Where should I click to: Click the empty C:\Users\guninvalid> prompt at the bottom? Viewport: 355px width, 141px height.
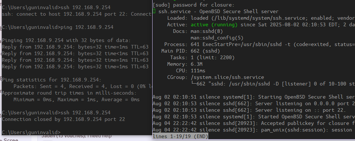pos(31,132)
